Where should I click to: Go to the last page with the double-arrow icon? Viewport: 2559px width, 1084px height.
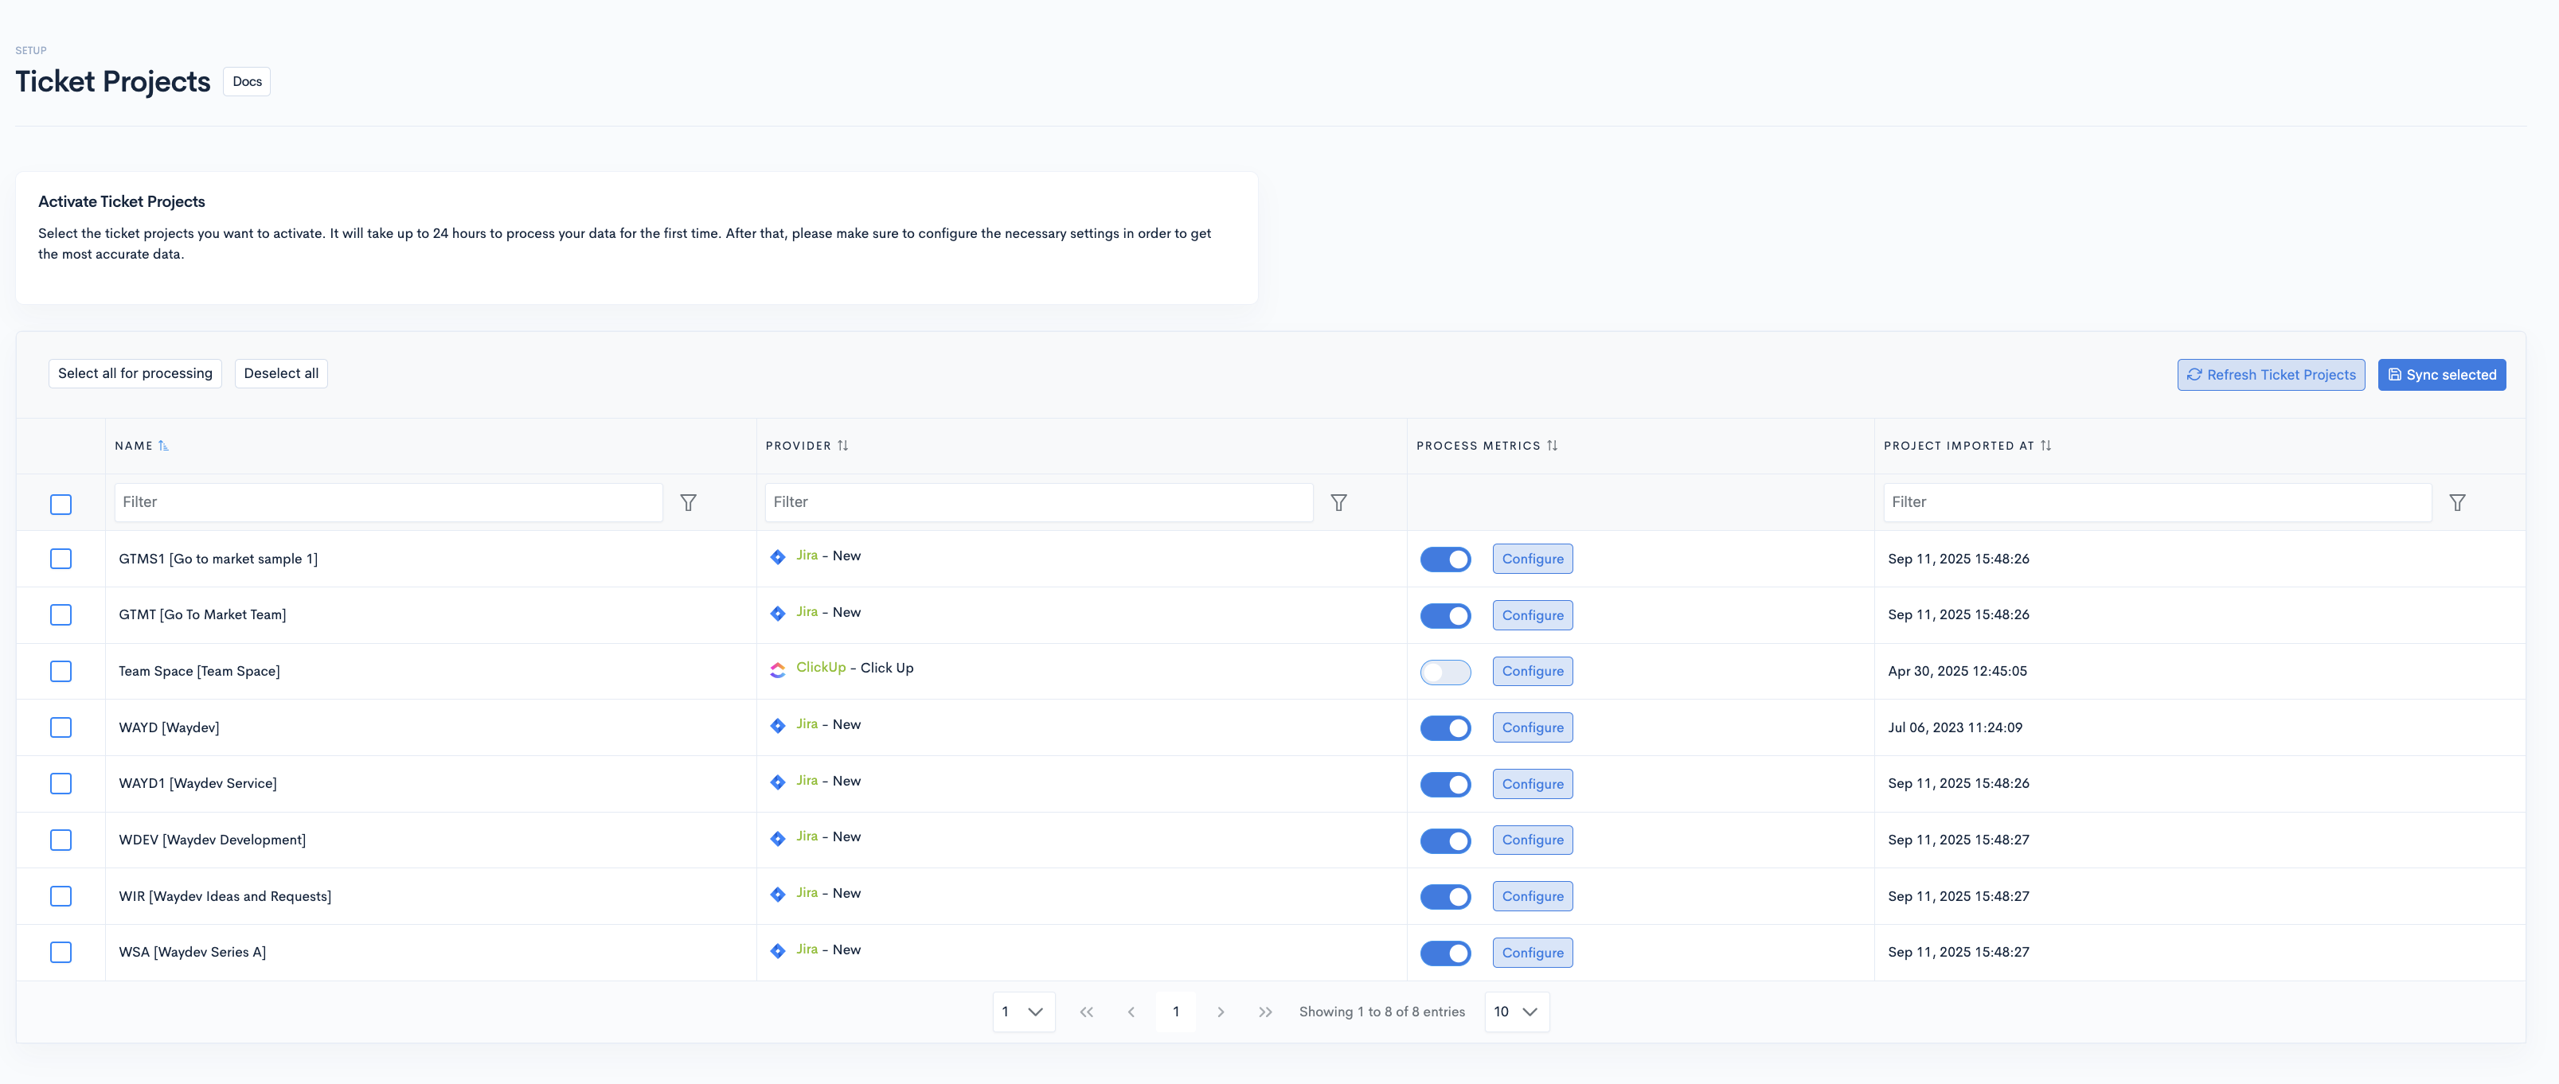(1264, 1012)
